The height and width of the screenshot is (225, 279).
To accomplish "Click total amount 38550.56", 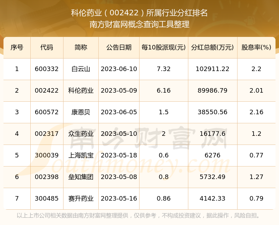I will (x=212, y=112).
